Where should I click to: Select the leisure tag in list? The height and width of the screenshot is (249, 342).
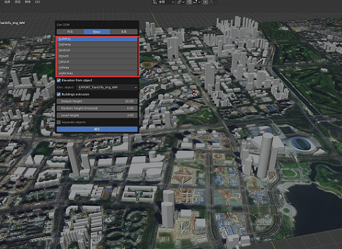97,56
